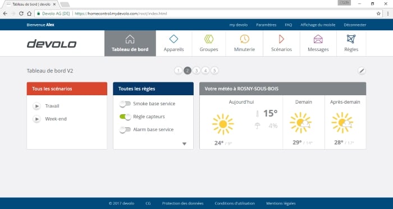
Task: Click the Week-end scenario name
Action: click(56, 119)
